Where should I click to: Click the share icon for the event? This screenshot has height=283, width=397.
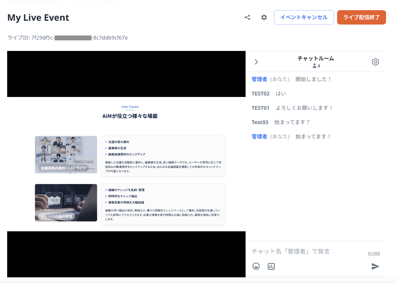(247, 17)
